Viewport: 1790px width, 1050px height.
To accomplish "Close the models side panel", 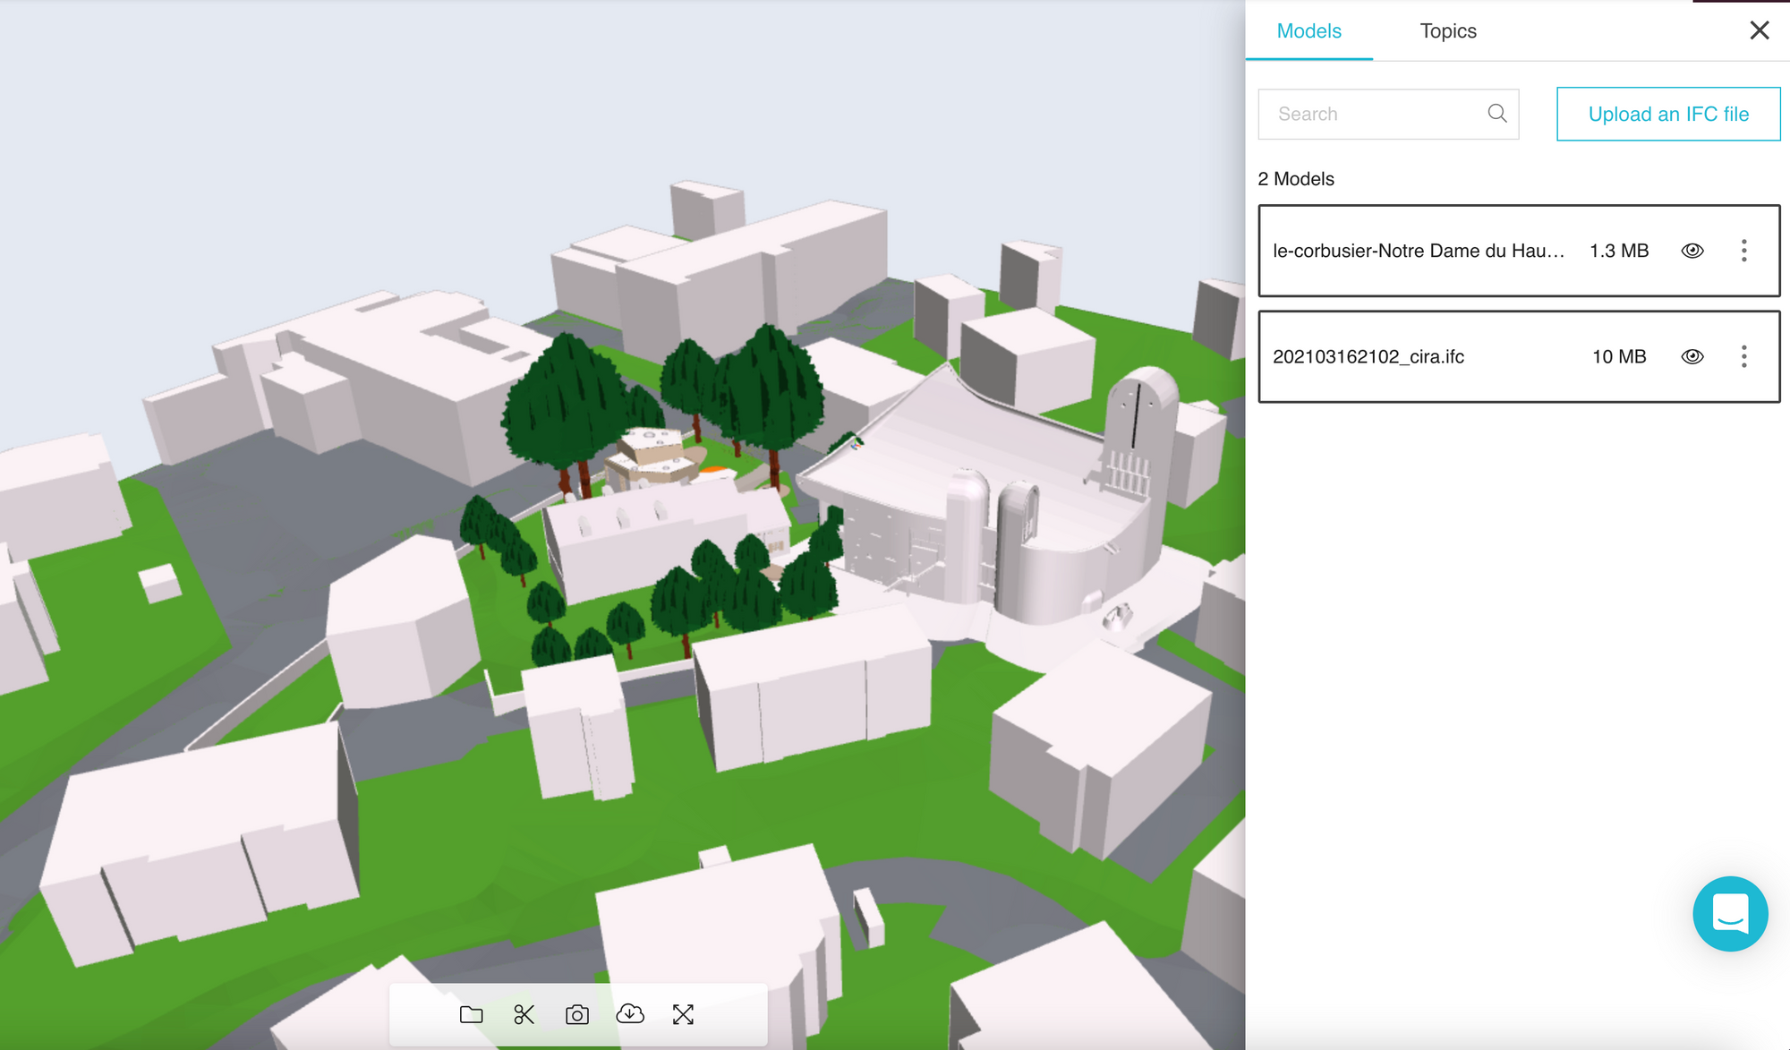I will click(1759, 30).
